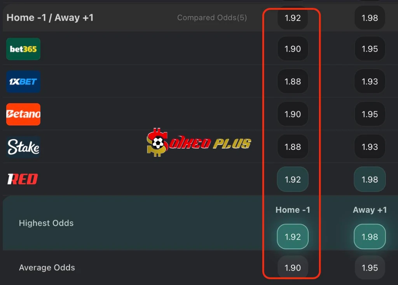Viewport: 398px width, 285px height.
Task: Click Highest Odds Away +1 value 1.98
Action: click(x=370, y=236)
